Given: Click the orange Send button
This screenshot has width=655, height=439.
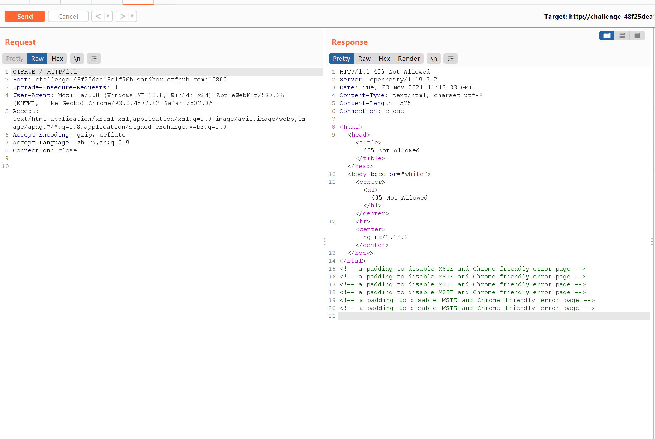Looking at the screenshot, I should (25, 17).
